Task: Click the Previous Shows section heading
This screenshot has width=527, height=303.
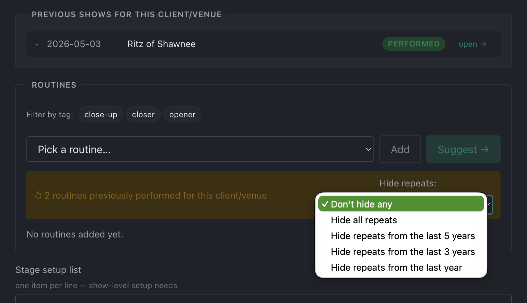Action: [127, 14]
